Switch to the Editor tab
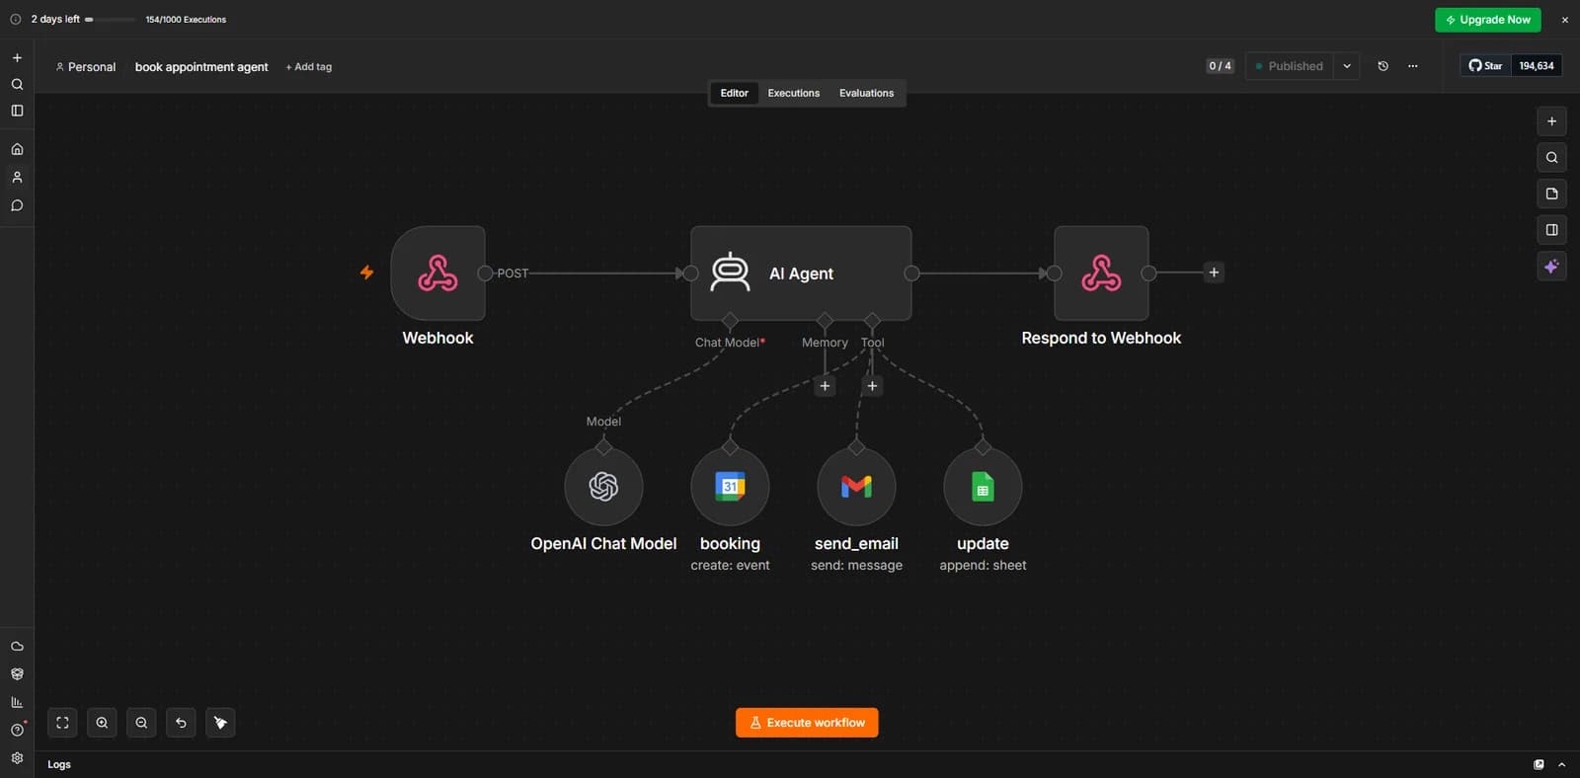Viewport: 1580px width, 778px height. click(734, 93)
